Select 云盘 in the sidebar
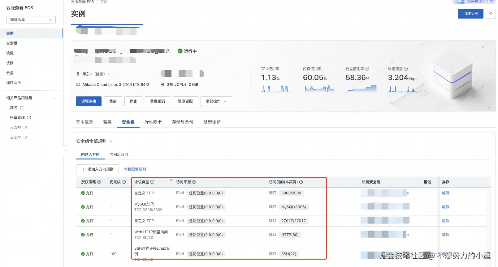The width and height of the screenshot is (498, 267). [31, 73]
